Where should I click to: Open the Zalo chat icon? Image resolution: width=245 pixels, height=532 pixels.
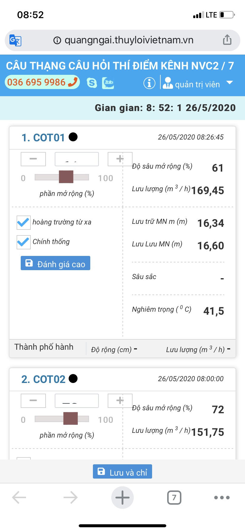[108, 83]
